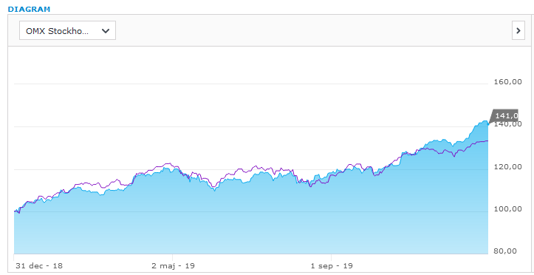Click the grey 141,0 current value tag
534x275 pixels.
[504, 116]
